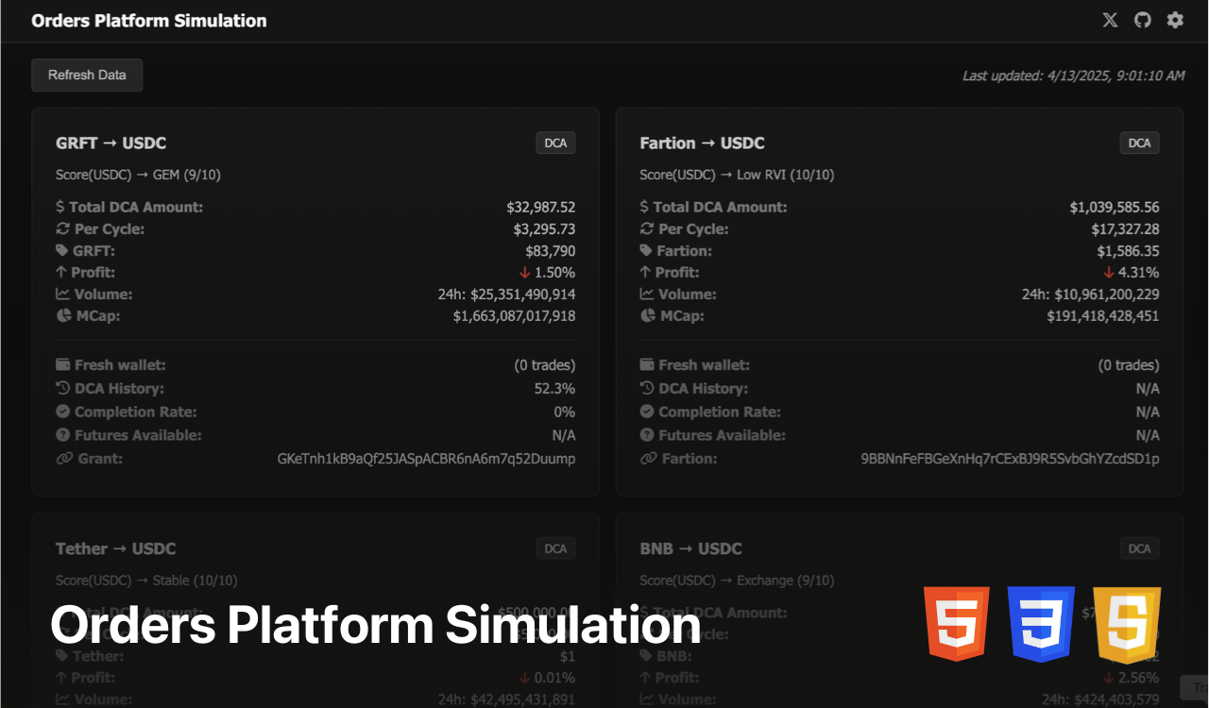Click question icon in GRFT Futures Available row
Image resolution: width=1209 pixels, height=708 pixels.
point(63,435)
